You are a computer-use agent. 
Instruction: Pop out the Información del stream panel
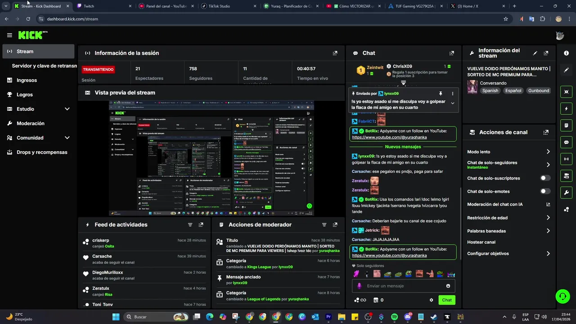546,53
